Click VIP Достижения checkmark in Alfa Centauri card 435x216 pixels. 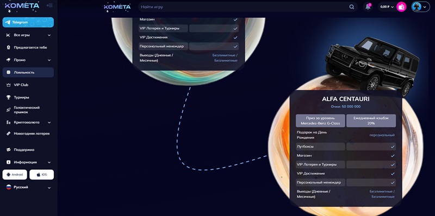(393, 174)
